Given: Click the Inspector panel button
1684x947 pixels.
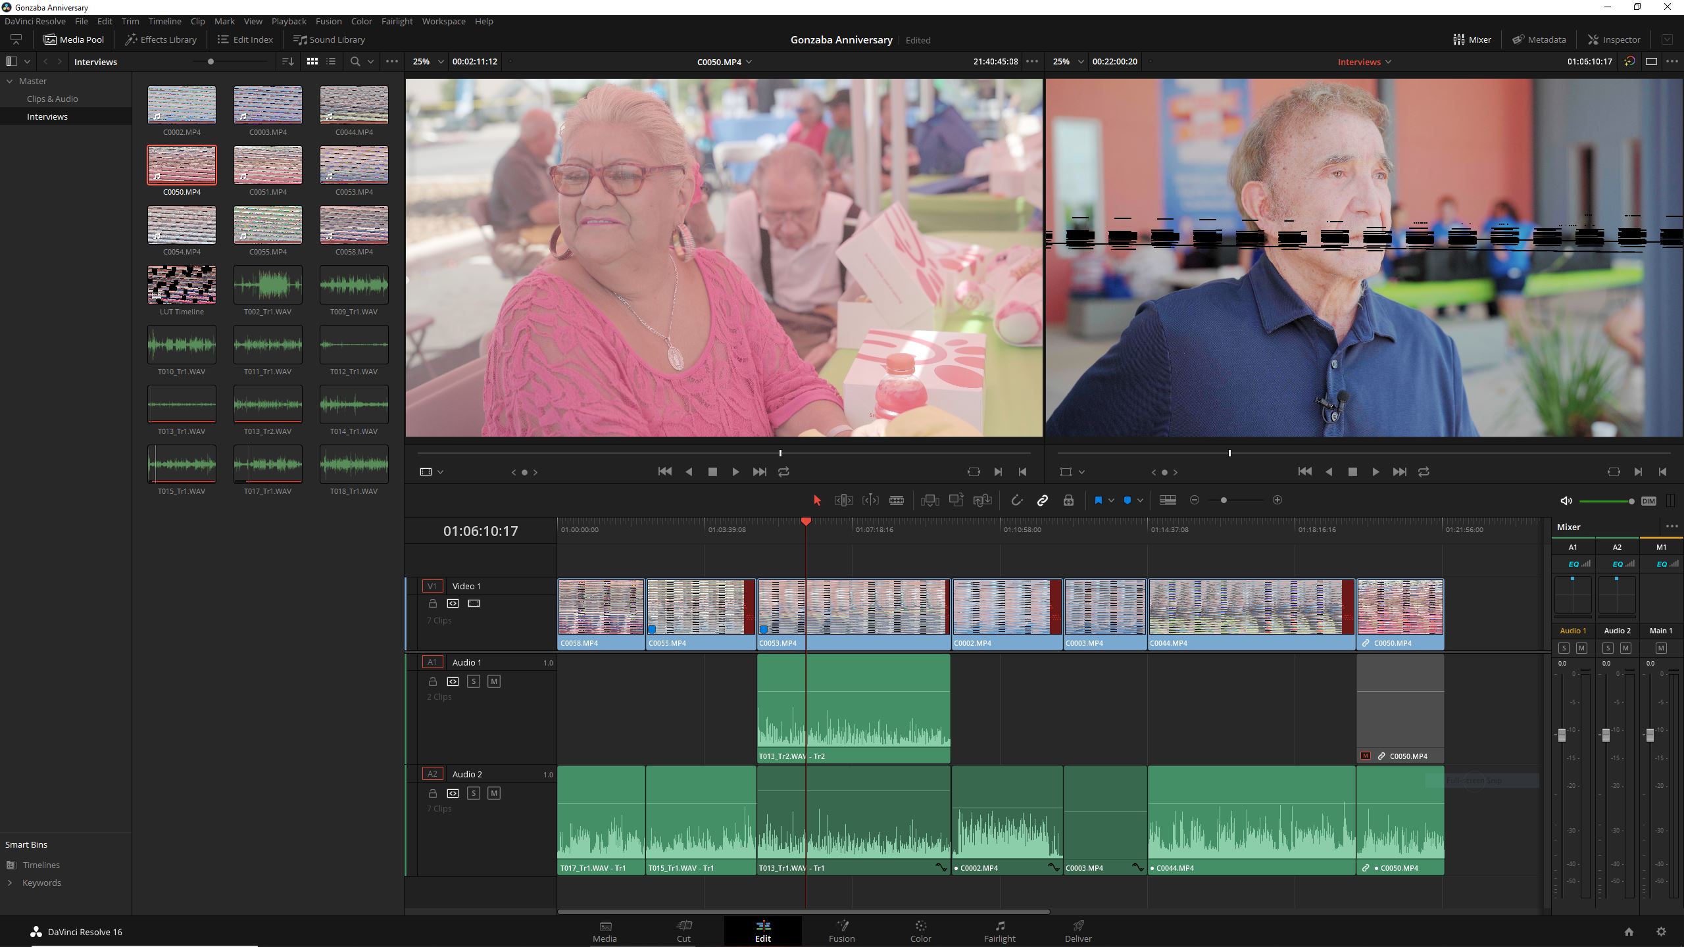Looking at the screenshot, I should tap(1612, 38).
